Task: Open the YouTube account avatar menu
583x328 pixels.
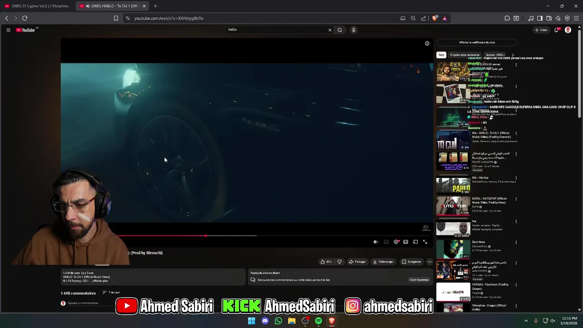Action: tap(568, 30)
